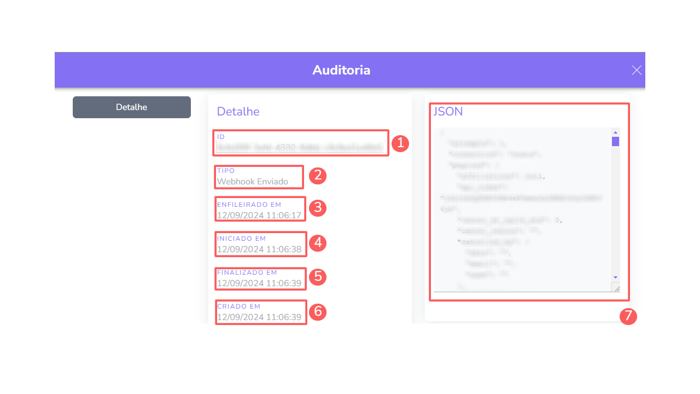Select the blurred ID value field

point(300,147)
